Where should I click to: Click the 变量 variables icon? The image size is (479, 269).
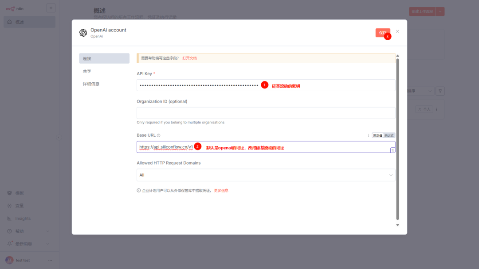(9, 206)
